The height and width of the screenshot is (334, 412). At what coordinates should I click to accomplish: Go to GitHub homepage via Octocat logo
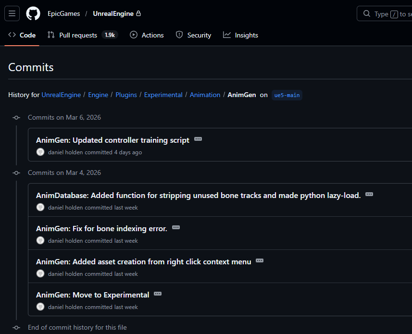pos(33,13)
